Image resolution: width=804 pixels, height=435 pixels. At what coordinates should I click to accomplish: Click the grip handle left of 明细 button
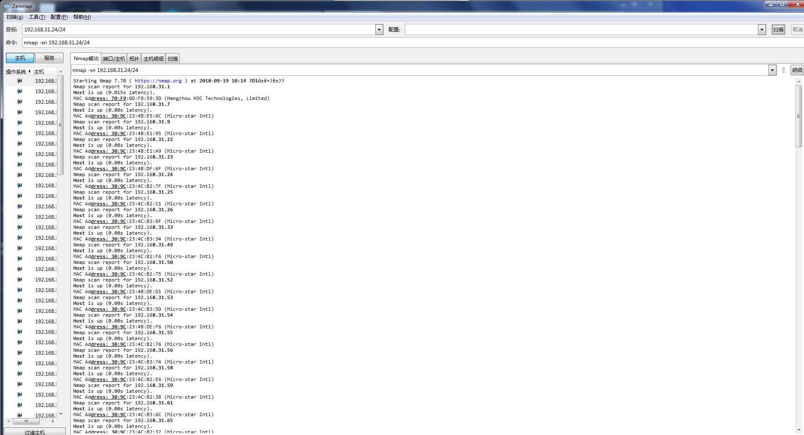pos(783,70)
